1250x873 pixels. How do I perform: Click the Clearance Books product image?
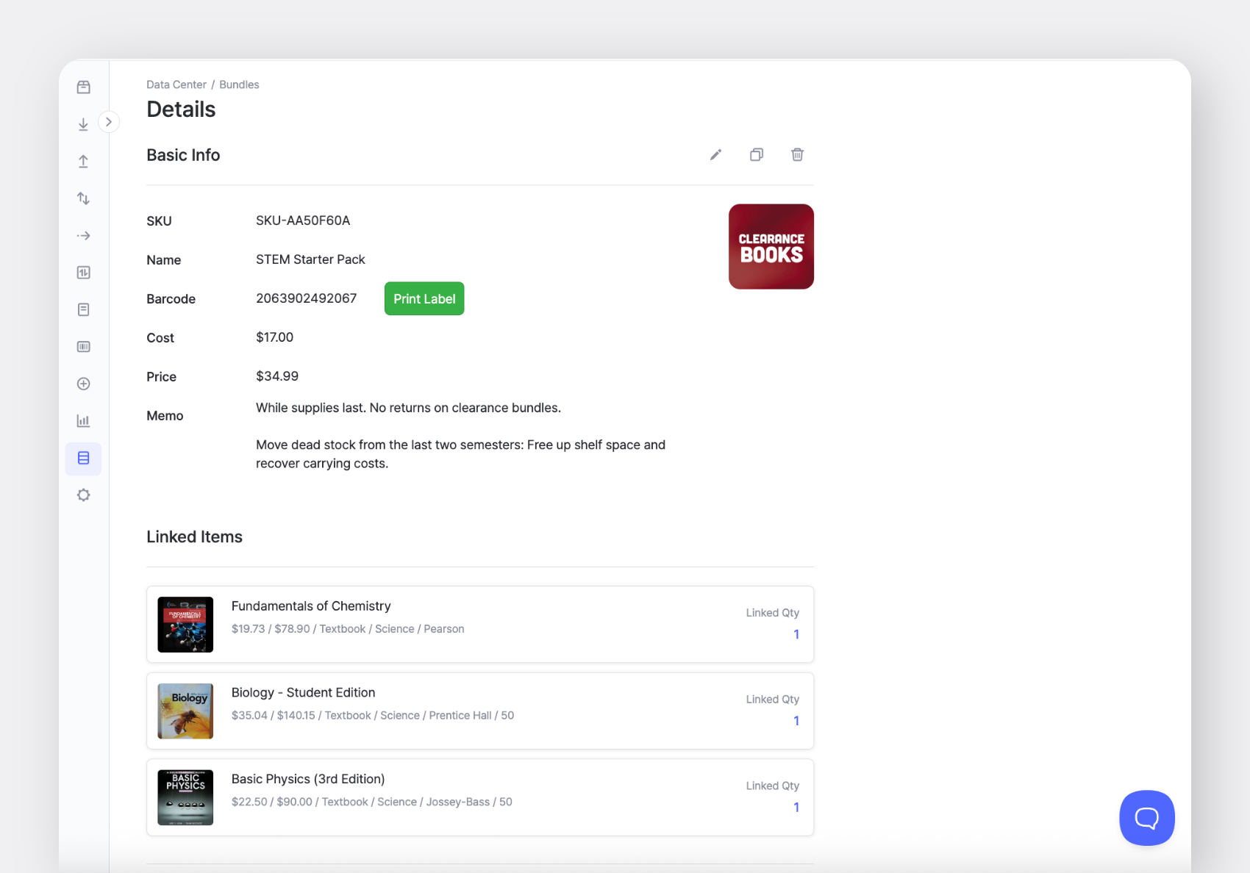coord(771,246)
